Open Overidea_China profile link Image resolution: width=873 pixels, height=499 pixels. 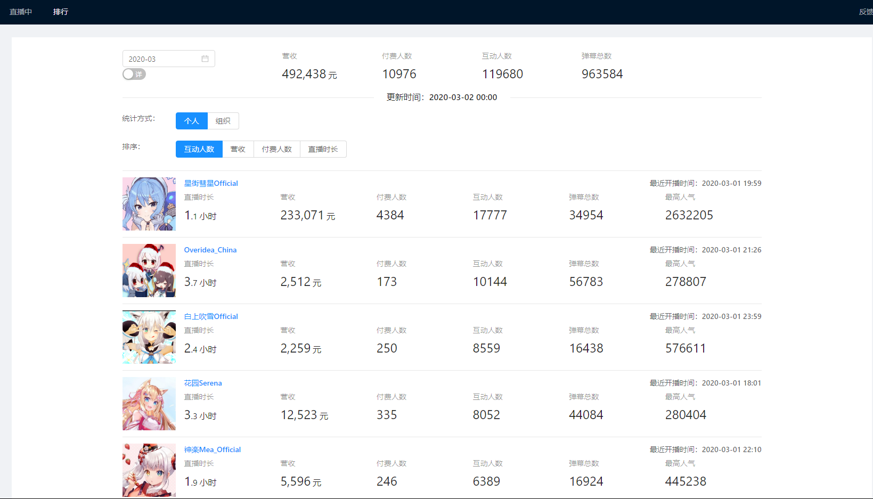[210, 250]
